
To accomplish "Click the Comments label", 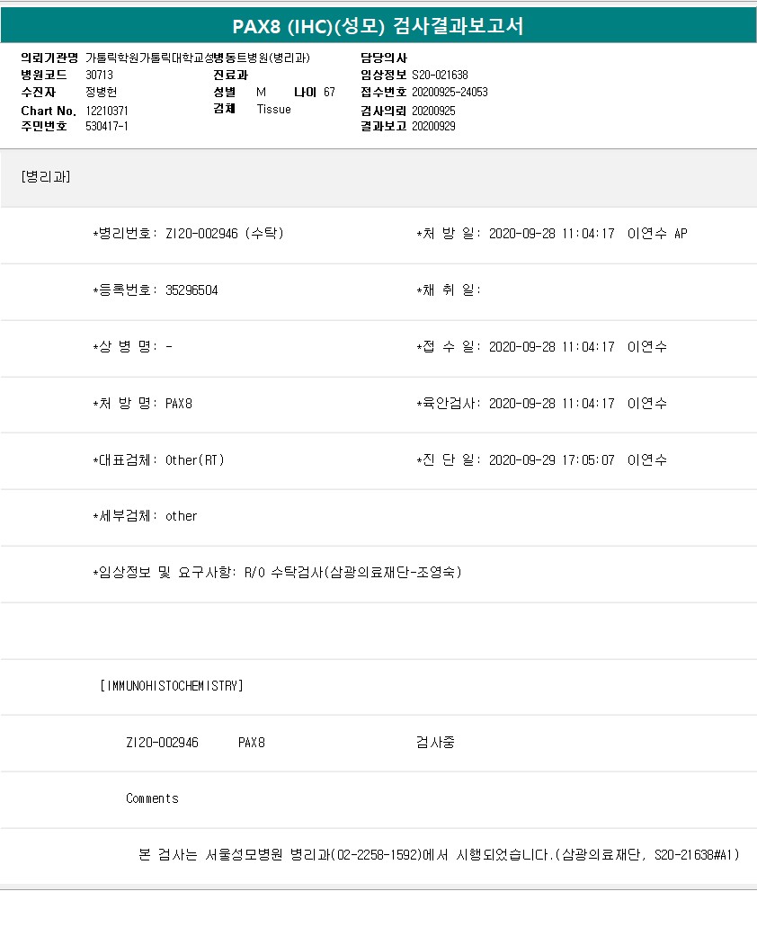I will tap(153, 798).
